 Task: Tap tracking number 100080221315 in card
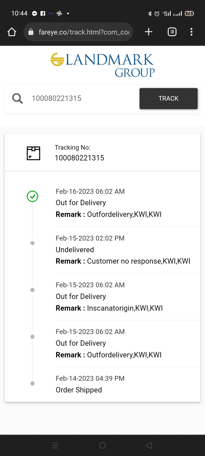click(79, 158)
